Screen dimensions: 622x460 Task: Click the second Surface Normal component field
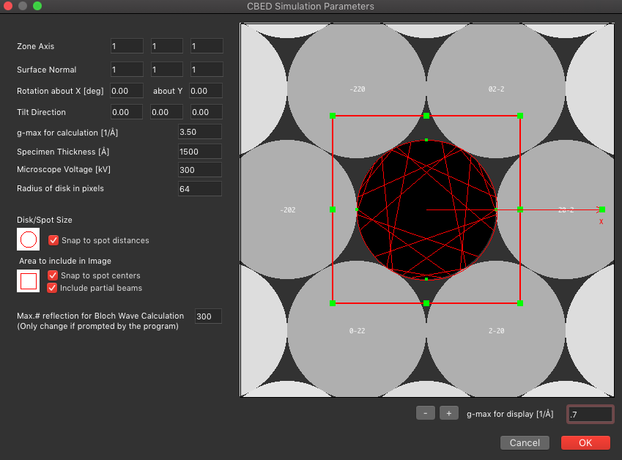(x=167, y=70)
